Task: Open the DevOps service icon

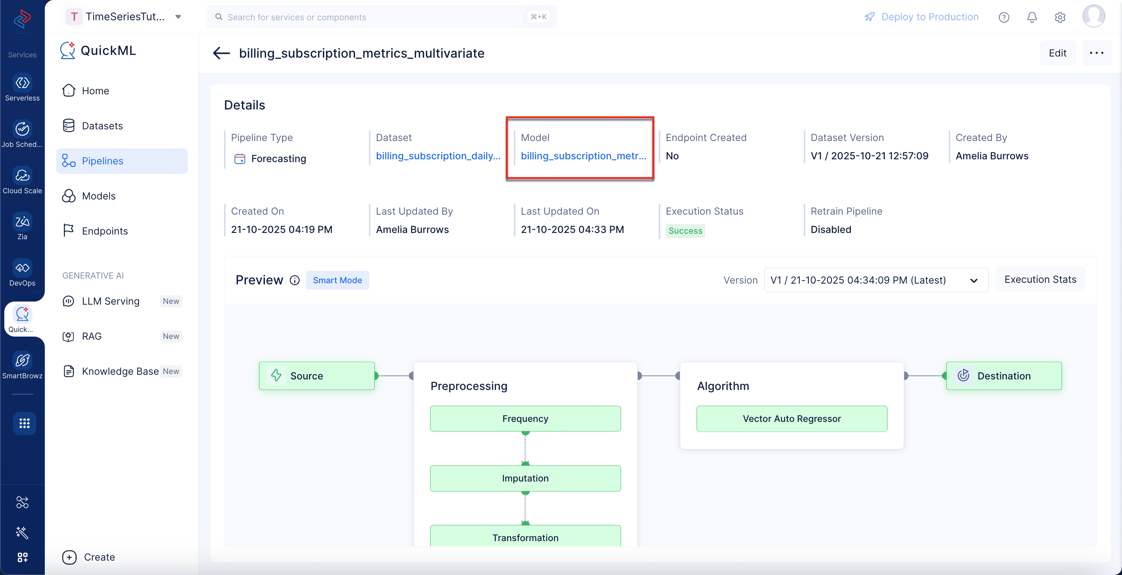Action: click(22, 268)
